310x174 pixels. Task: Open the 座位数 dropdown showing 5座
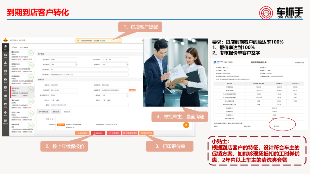tap(115, 95)
